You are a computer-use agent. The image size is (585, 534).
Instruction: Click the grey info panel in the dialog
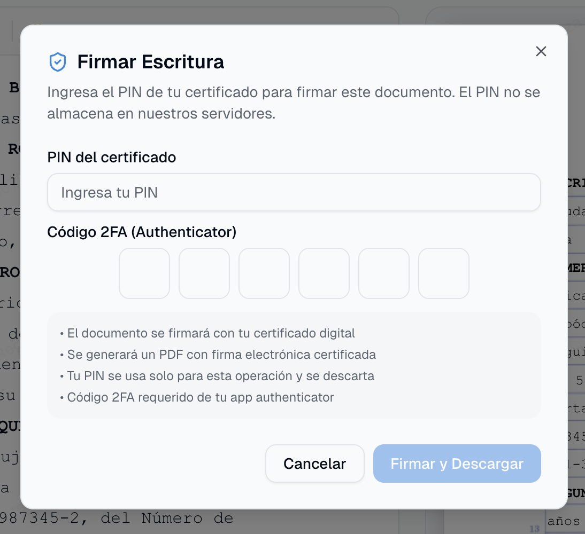[294, 365]
